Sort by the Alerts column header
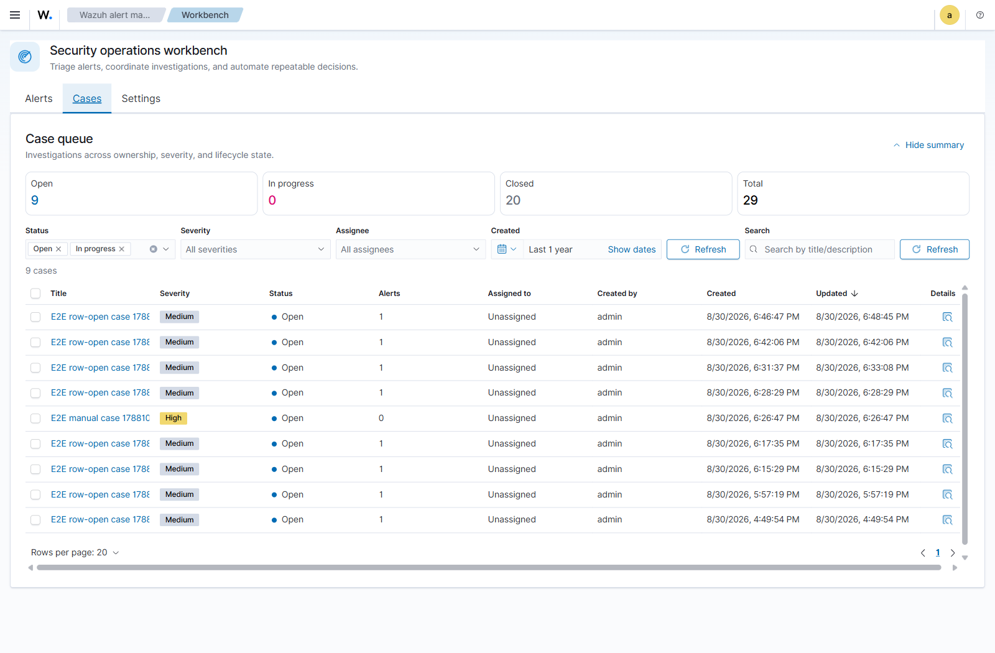Viewport: 995px width, 653px height. click(x=389, y=294)
